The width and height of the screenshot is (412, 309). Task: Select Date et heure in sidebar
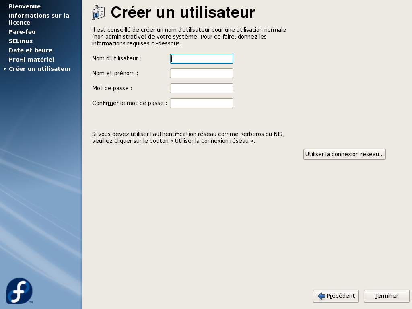click(31, 50)
